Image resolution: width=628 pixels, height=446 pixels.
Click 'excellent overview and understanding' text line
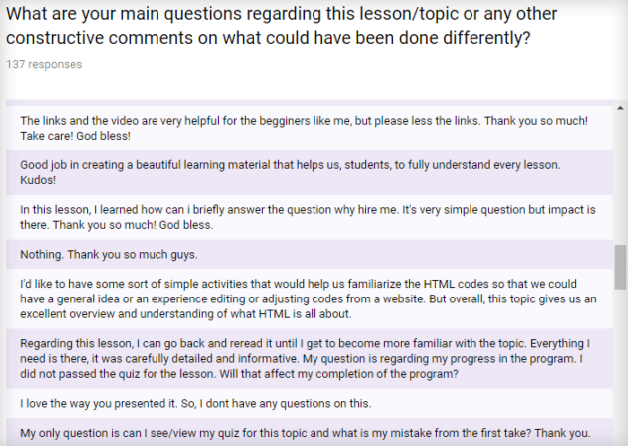tap(186, 314)
